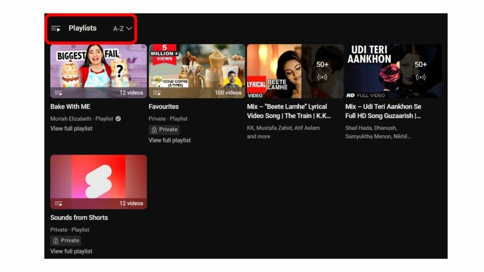Click the lock icon on Favourites Private badge

[154, 130]
